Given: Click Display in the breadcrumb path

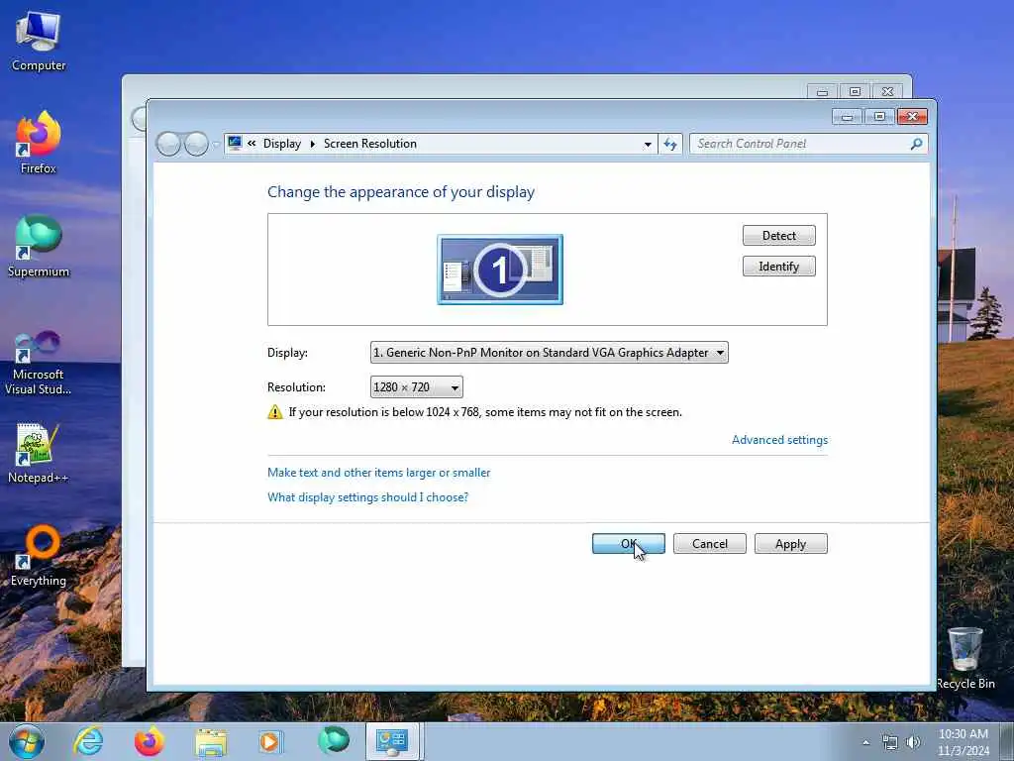Looking at the screenshot, I should pos(282,144).
